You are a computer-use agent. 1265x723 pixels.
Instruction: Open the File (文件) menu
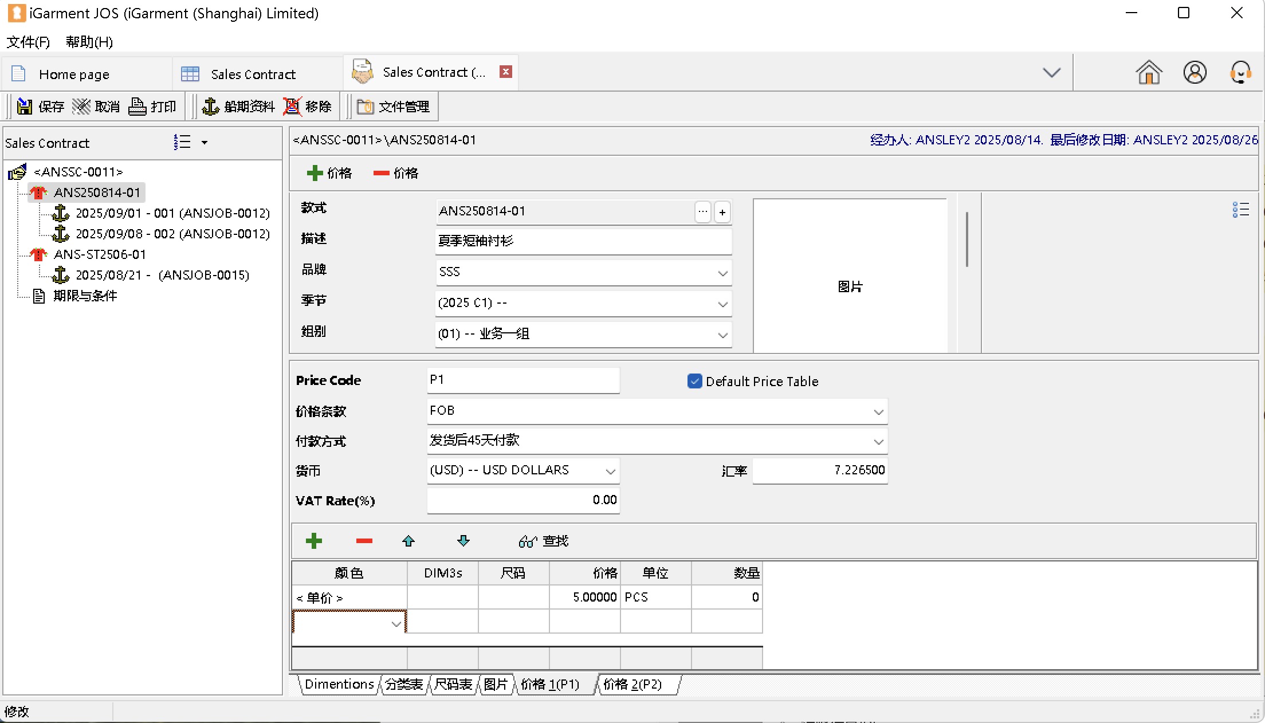point(27,42)
